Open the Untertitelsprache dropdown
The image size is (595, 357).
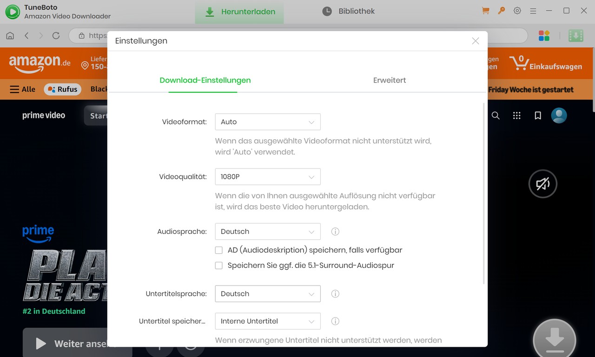(x=267, y=293)
